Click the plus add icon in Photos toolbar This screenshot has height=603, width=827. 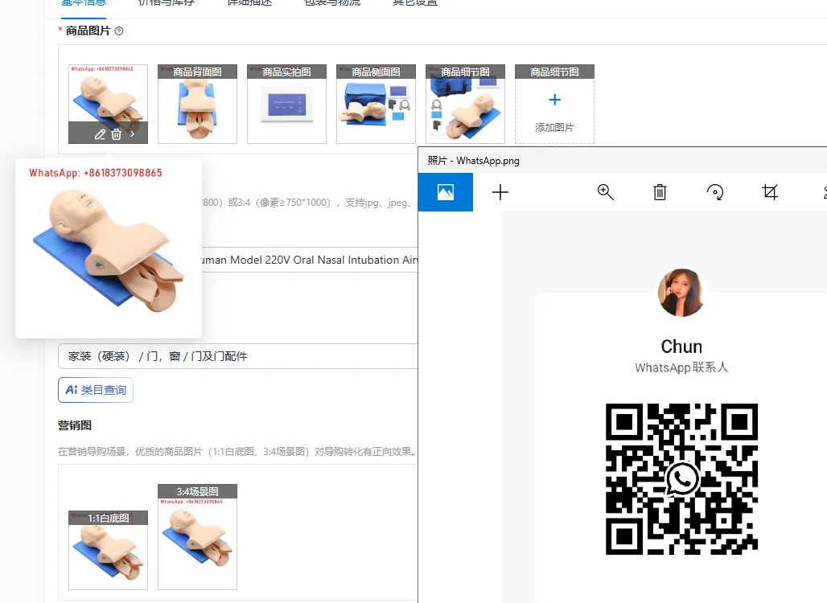[x=500, y=192]
